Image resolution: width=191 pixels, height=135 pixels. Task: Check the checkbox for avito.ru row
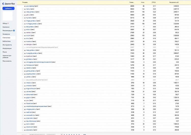23,30
